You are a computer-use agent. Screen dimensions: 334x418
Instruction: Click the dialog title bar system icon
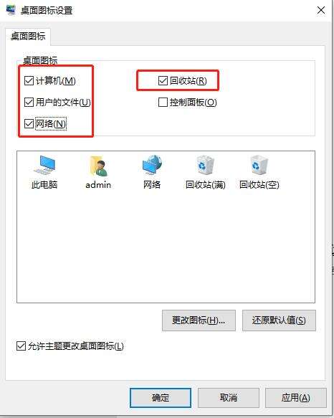click(11, 10)
